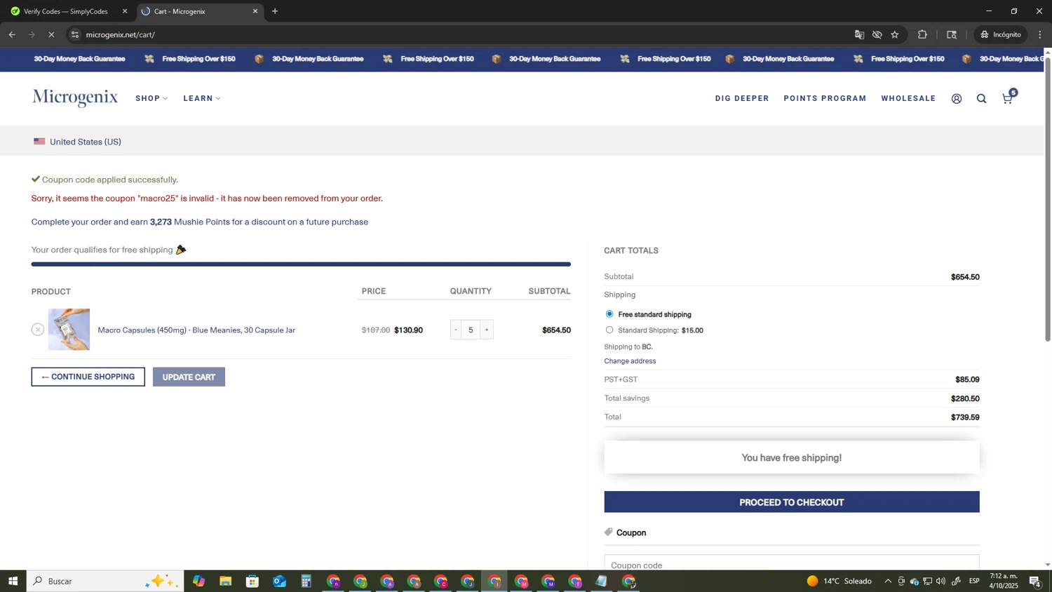Open Outlook from the taskbar

[279, 581]
